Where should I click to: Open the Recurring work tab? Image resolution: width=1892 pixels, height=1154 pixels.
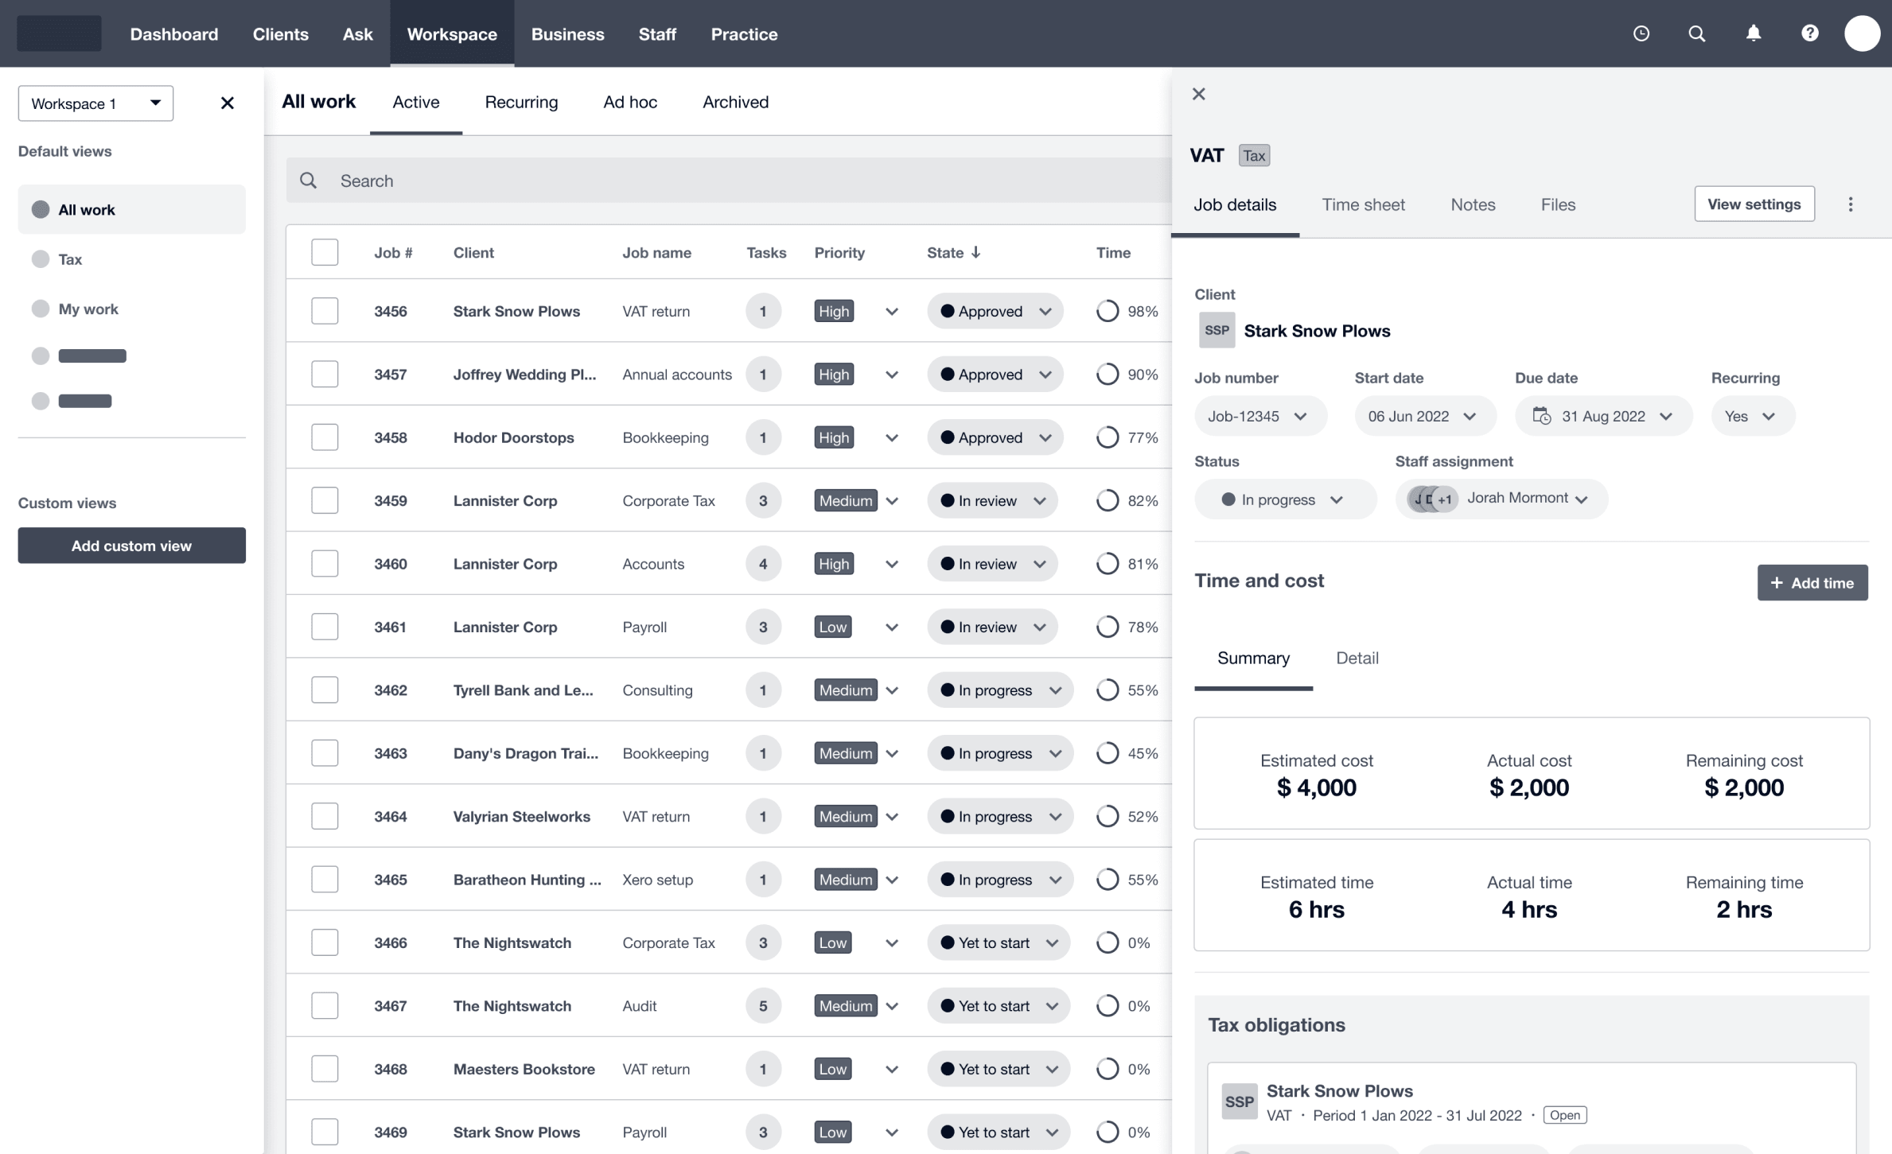(x=521, y=102)
